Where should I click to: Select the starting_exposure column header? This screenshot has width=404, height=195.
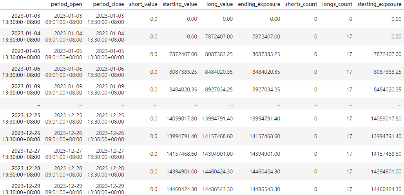[380, 4]
